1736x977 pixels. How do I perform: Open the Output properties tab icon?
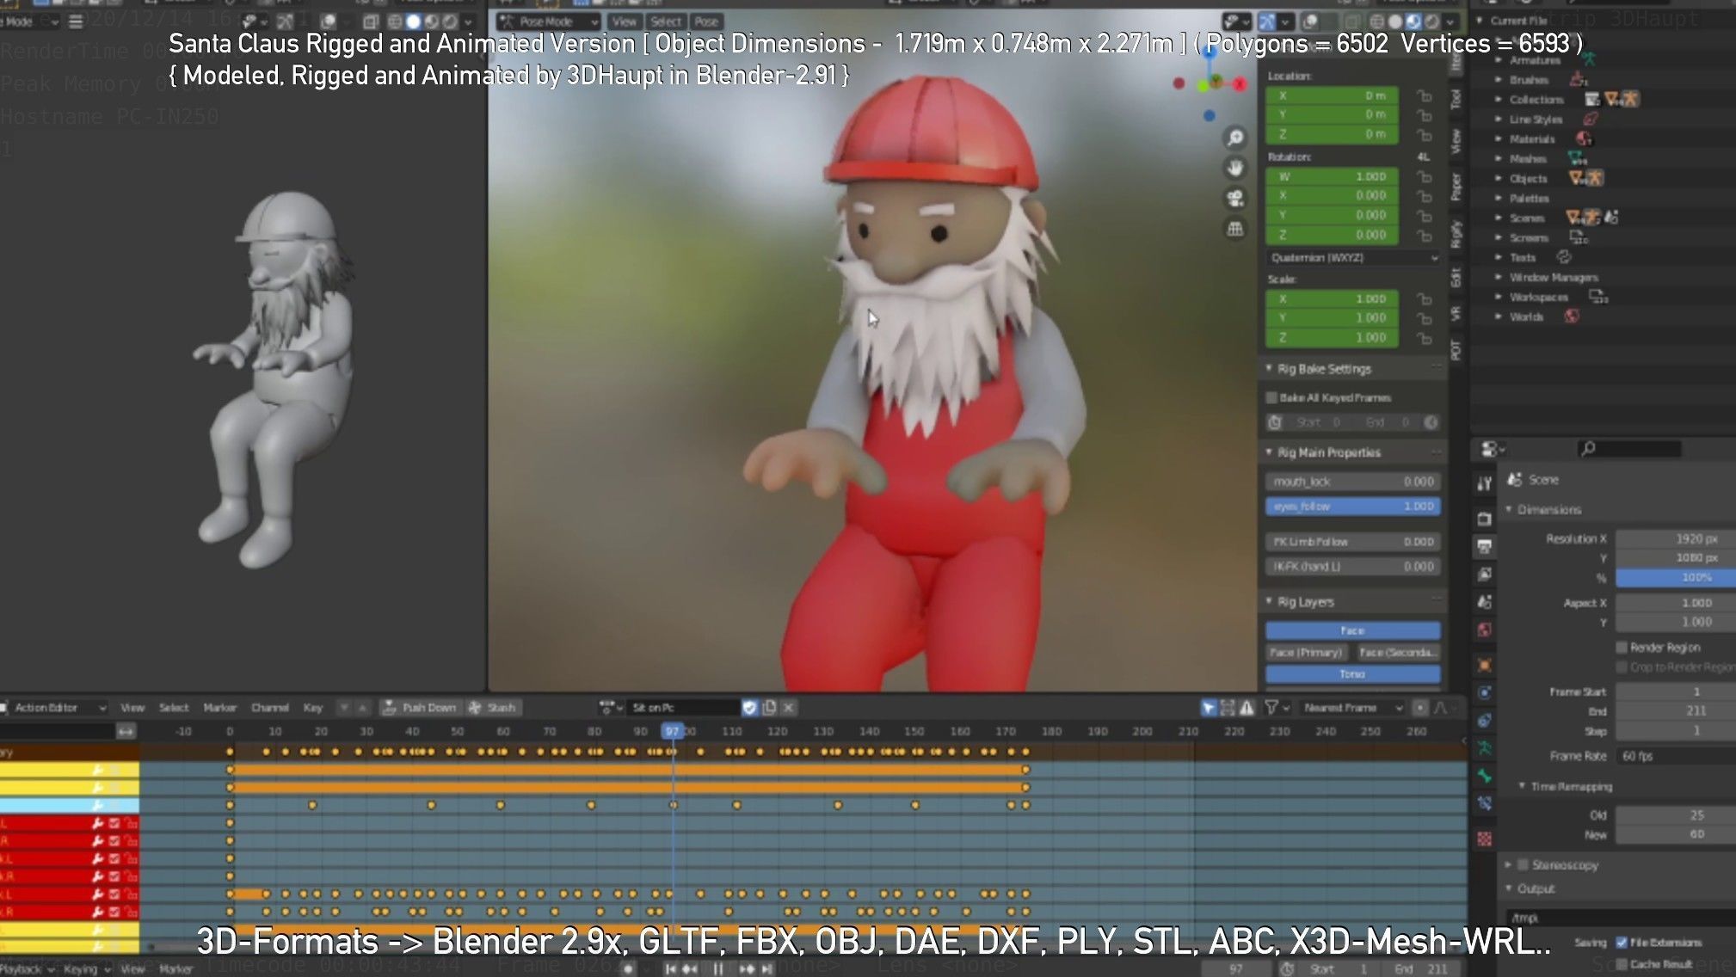[x=1484, y=546]
